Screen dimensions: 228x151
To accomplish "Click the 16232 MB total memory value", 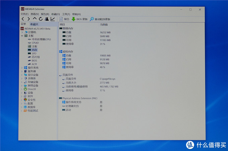I will [105, 32].
